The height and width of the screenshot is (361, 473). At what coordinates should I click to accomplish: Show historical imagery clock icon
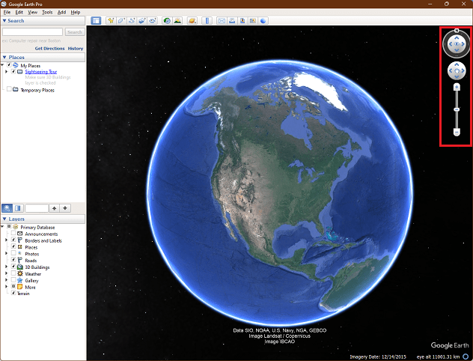[167, 20]
